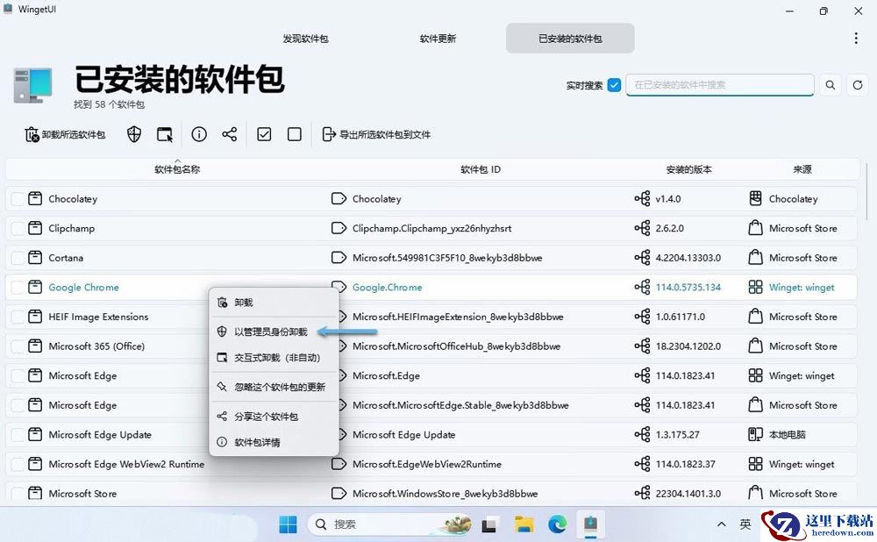
Task: Click select all packages toolbar icon
Action: [264, 134]
